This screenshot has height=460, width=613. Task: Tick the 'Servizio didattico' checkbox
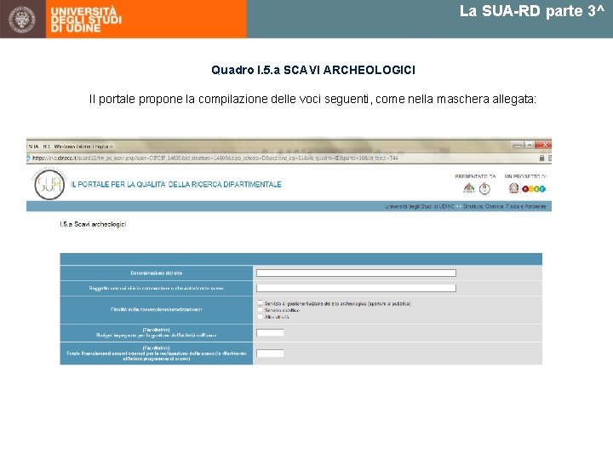(260, 310)
